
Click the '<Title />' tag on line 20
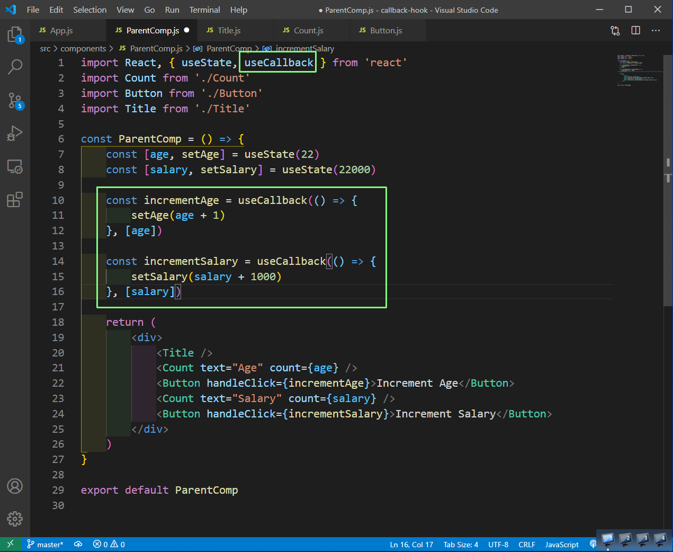[184, 353]
